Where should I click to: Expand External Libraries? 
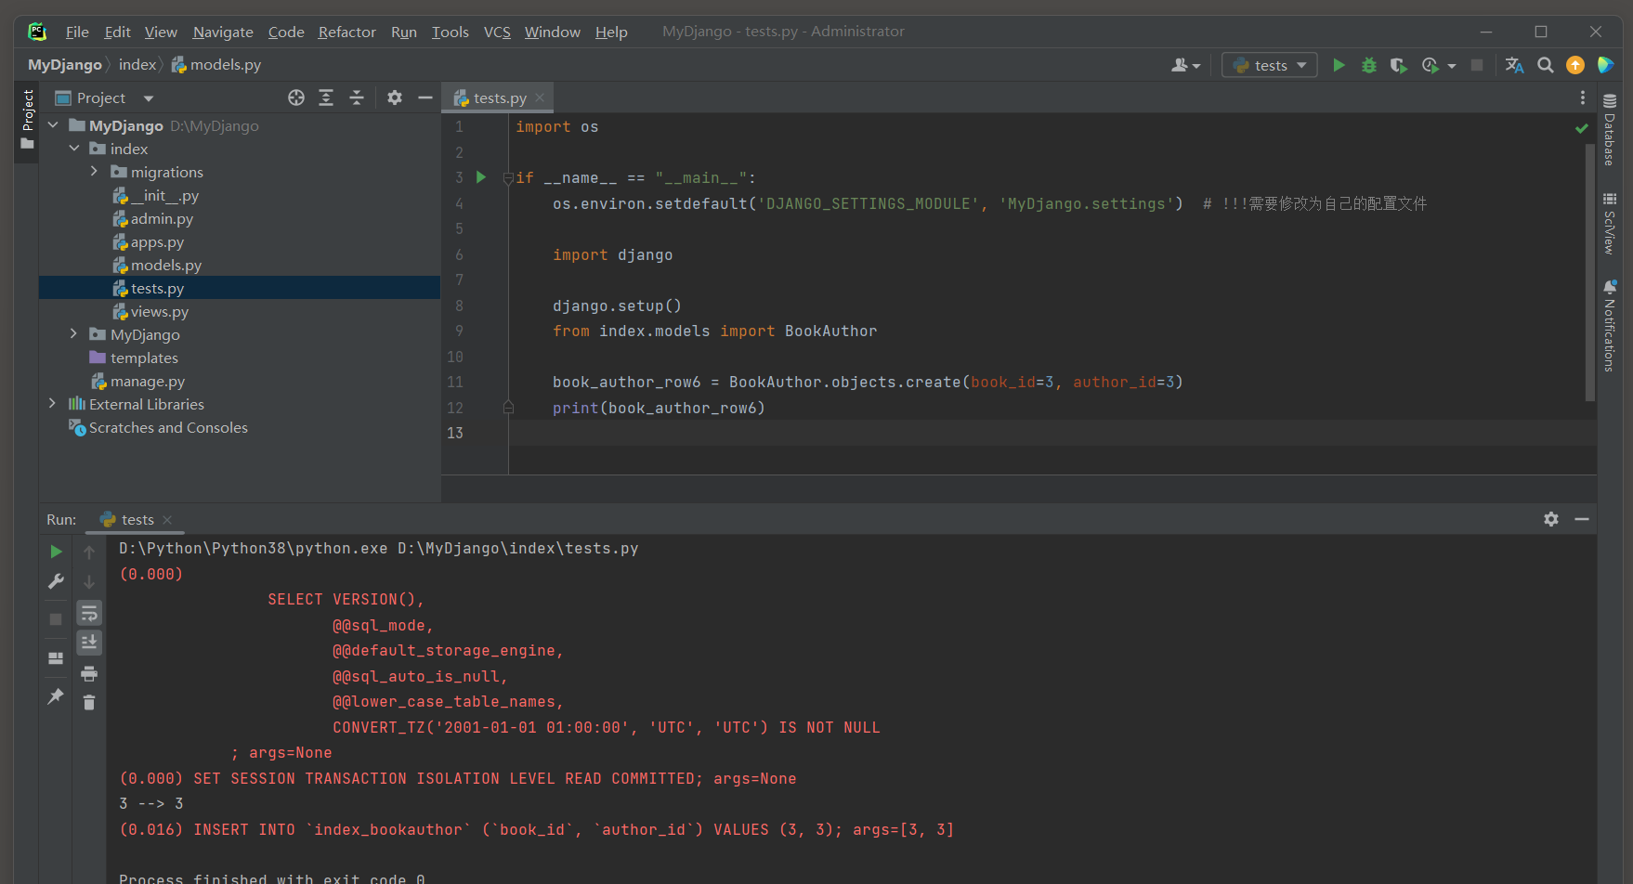tap(53, 404)
